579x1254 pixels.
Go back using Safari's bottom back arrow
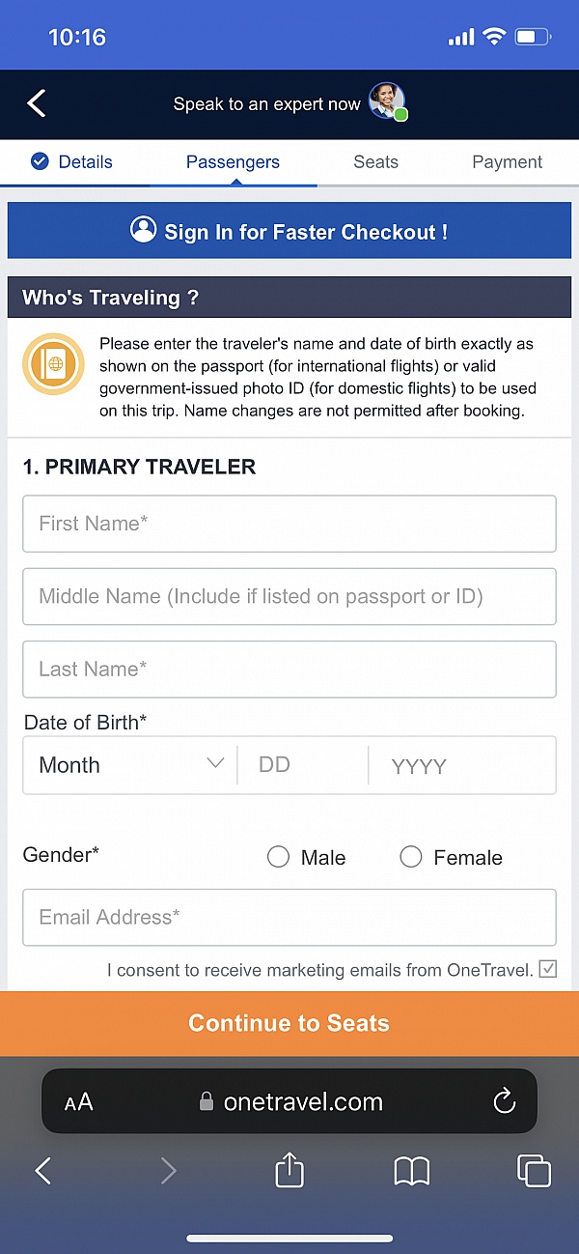click(x=43, y=1171)
